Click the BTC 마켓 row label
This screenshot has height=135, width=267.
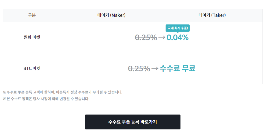[32, 68]
